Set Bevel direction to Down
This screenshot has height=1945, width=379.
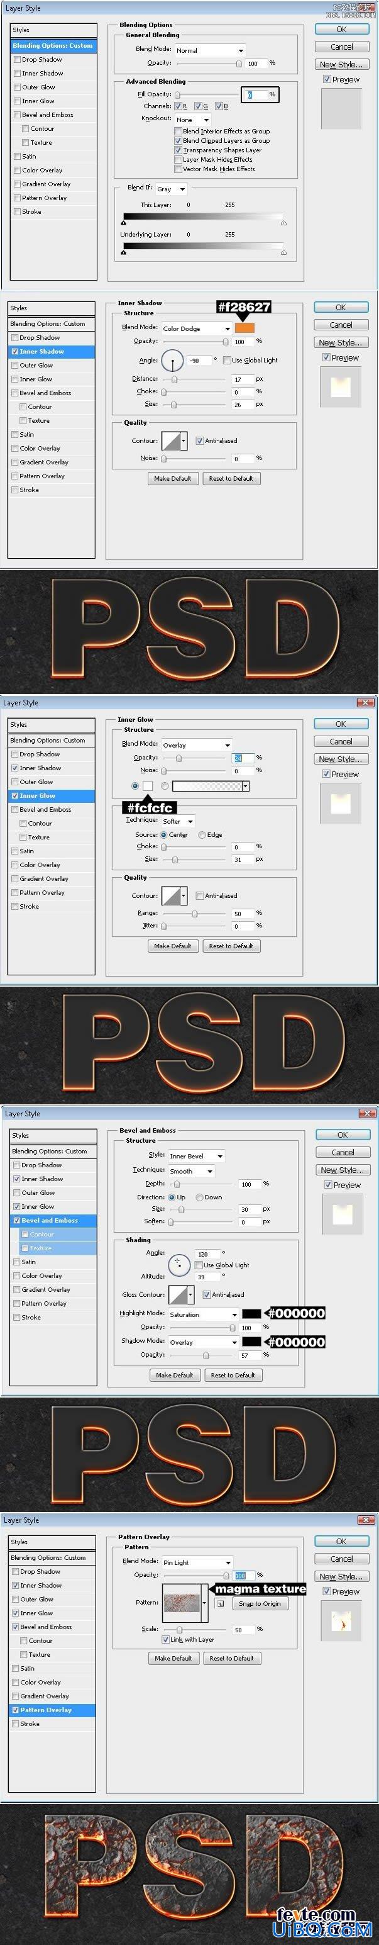point(200,1197)
